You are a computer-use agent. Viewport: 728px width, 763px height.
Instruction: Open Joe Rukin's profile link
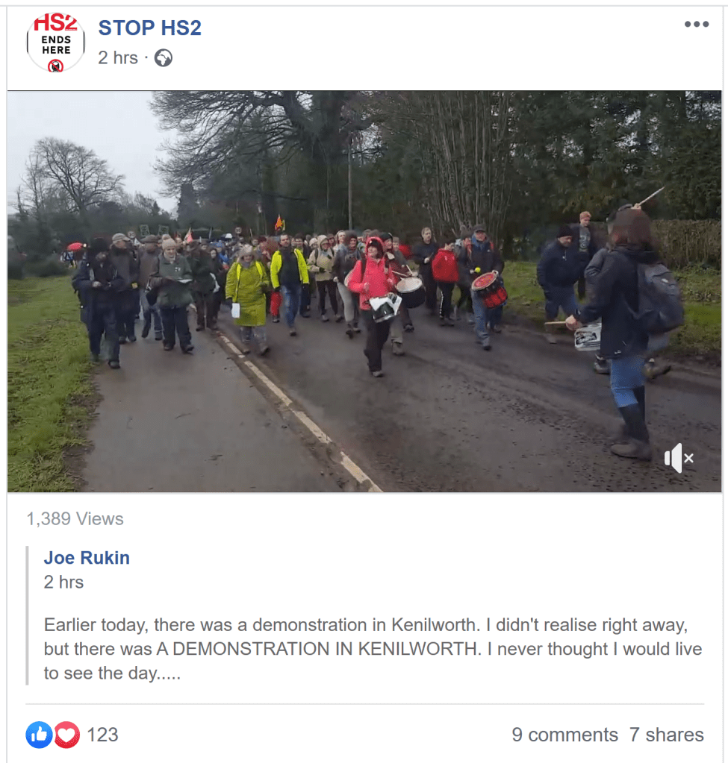[87, 558]
